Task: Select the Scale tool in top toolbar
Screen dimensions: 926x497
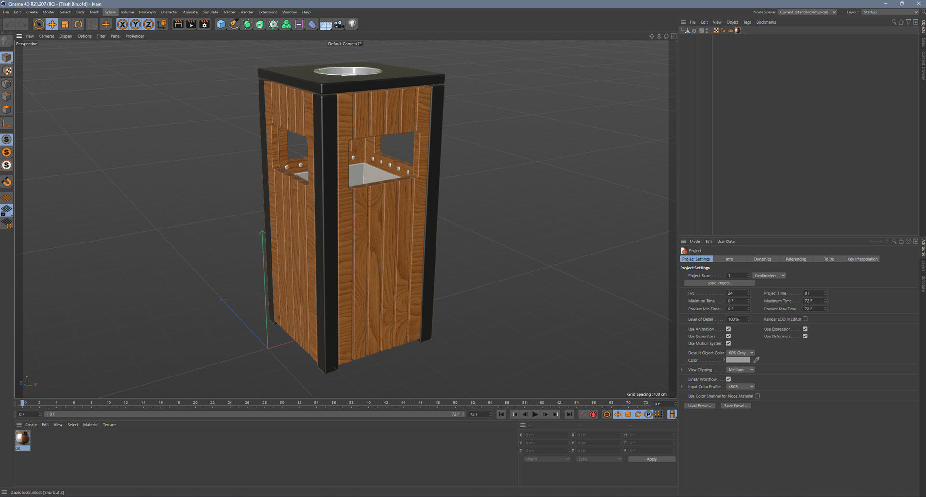Action: tap(65, 24)
